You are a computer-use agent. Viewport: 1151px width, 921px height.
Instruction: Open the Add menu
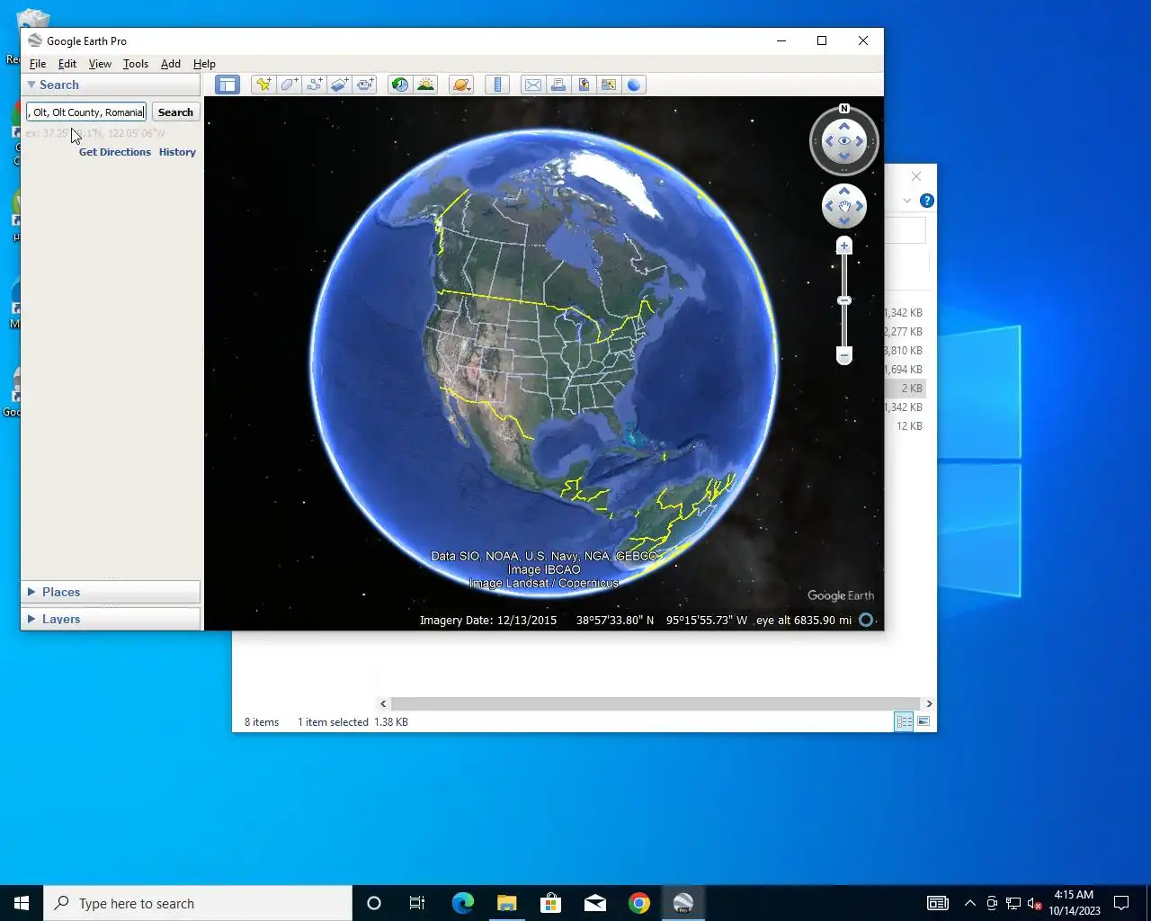pos(171,64)
